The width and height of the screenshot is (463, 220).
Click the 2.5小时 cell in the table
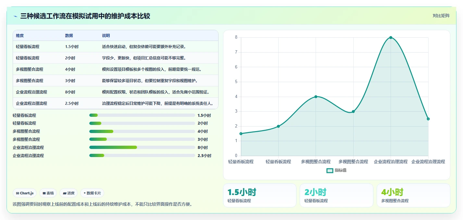(x=71, y=104)
